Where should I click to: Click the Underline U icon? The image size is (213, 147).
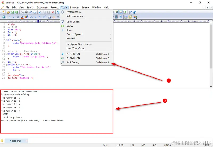coord(18,17)
